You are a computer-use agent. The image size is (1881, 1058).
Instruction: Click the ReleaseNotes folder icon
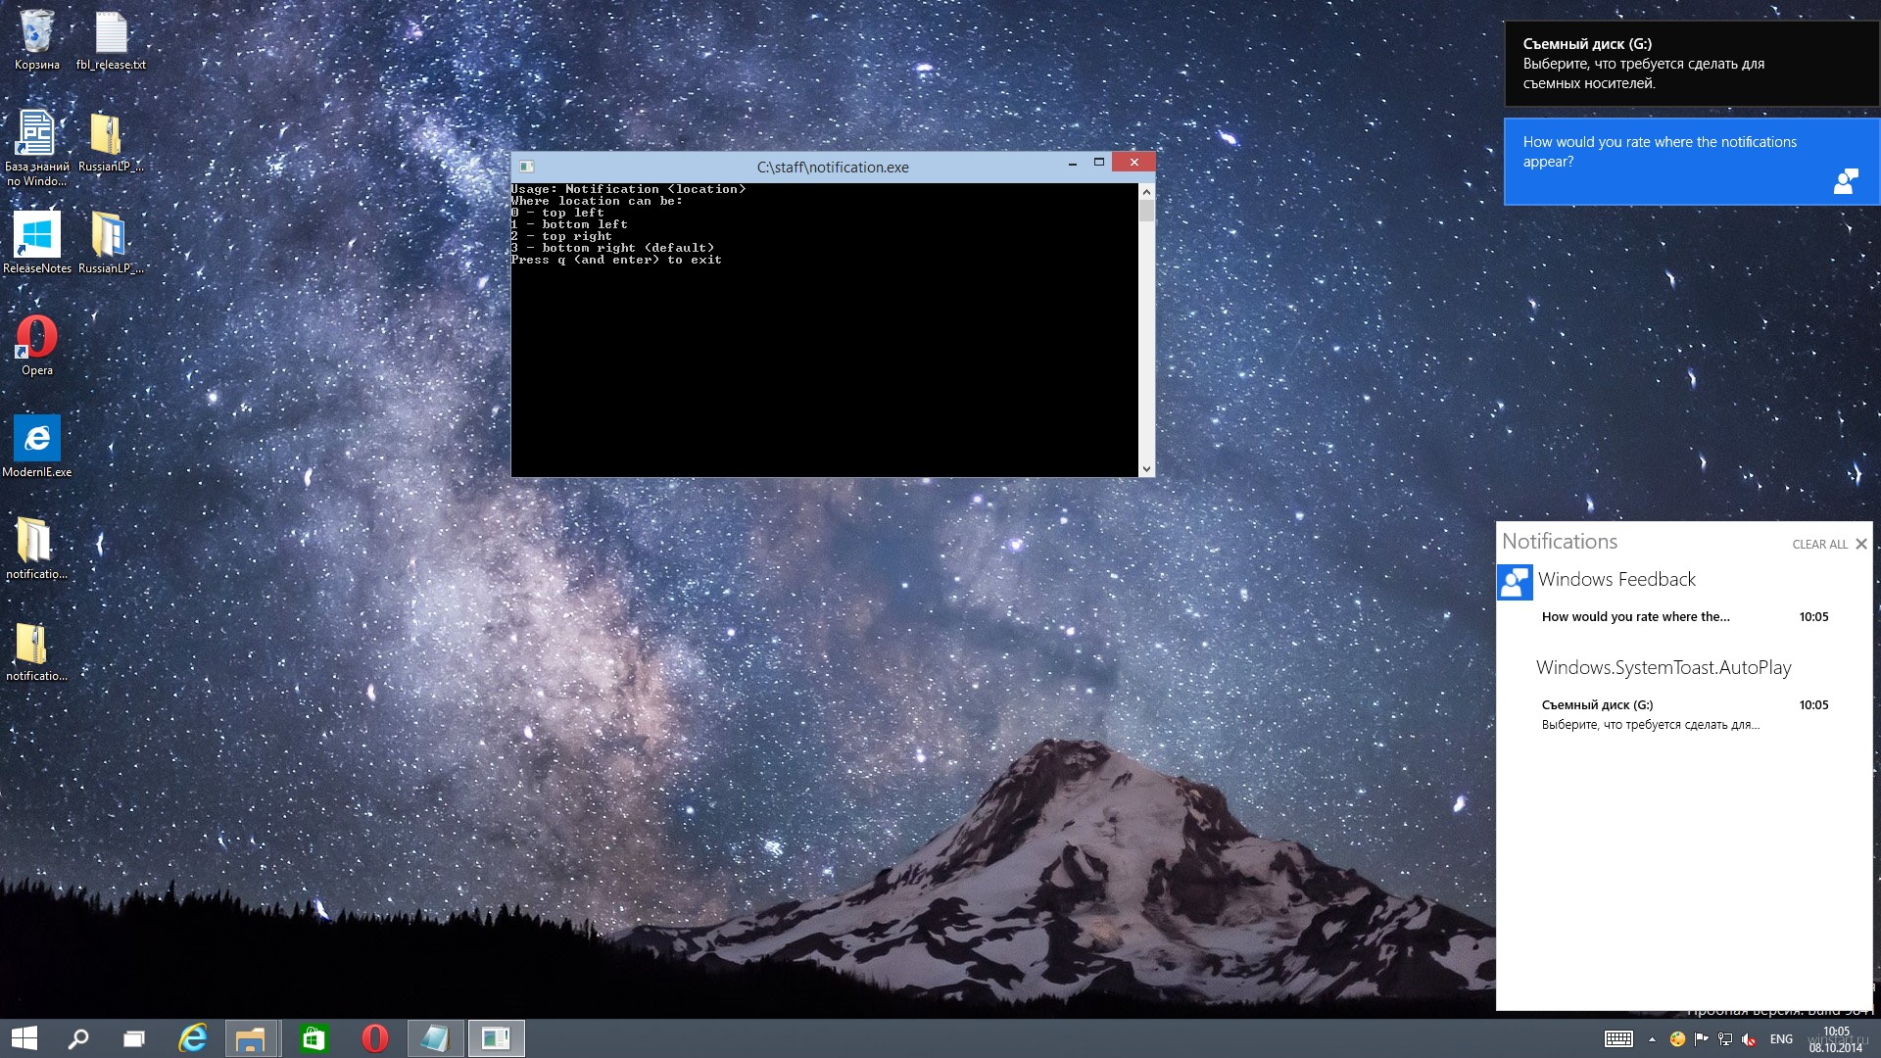click(x=35, y=240)
